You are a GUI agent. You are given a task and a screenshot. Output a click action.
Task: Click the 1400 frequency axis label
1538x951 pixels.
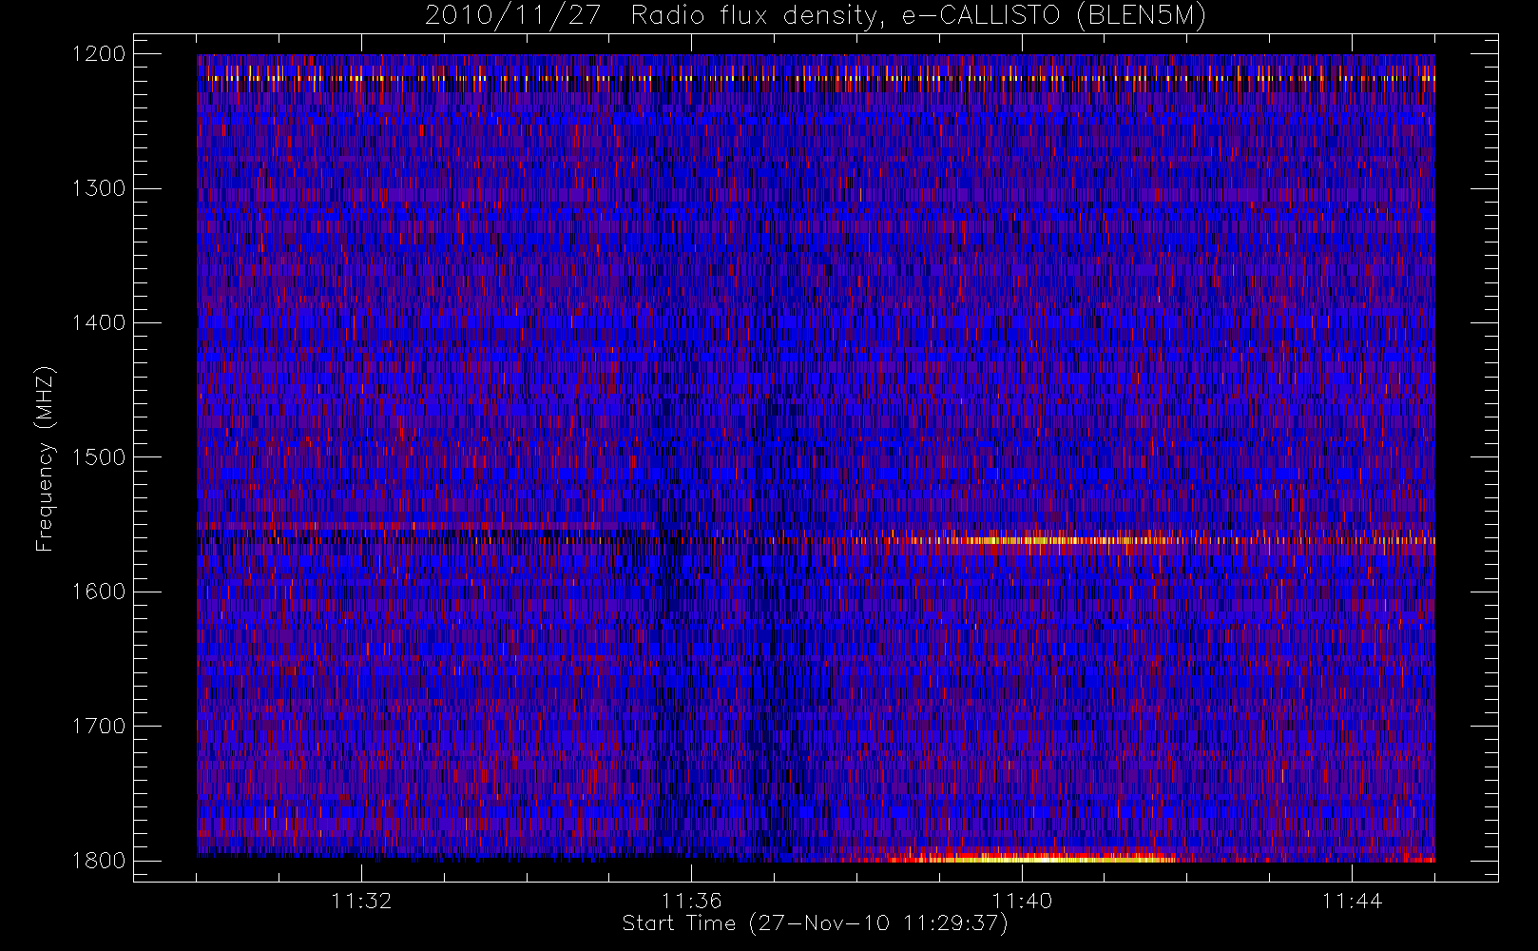(x=100, y=322)
